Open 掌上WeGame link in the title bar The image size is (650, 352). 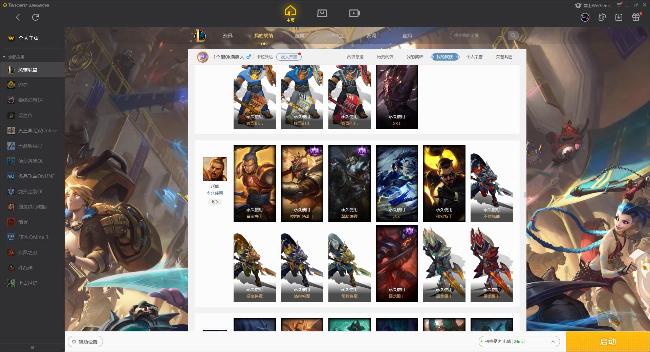[592, 5]
